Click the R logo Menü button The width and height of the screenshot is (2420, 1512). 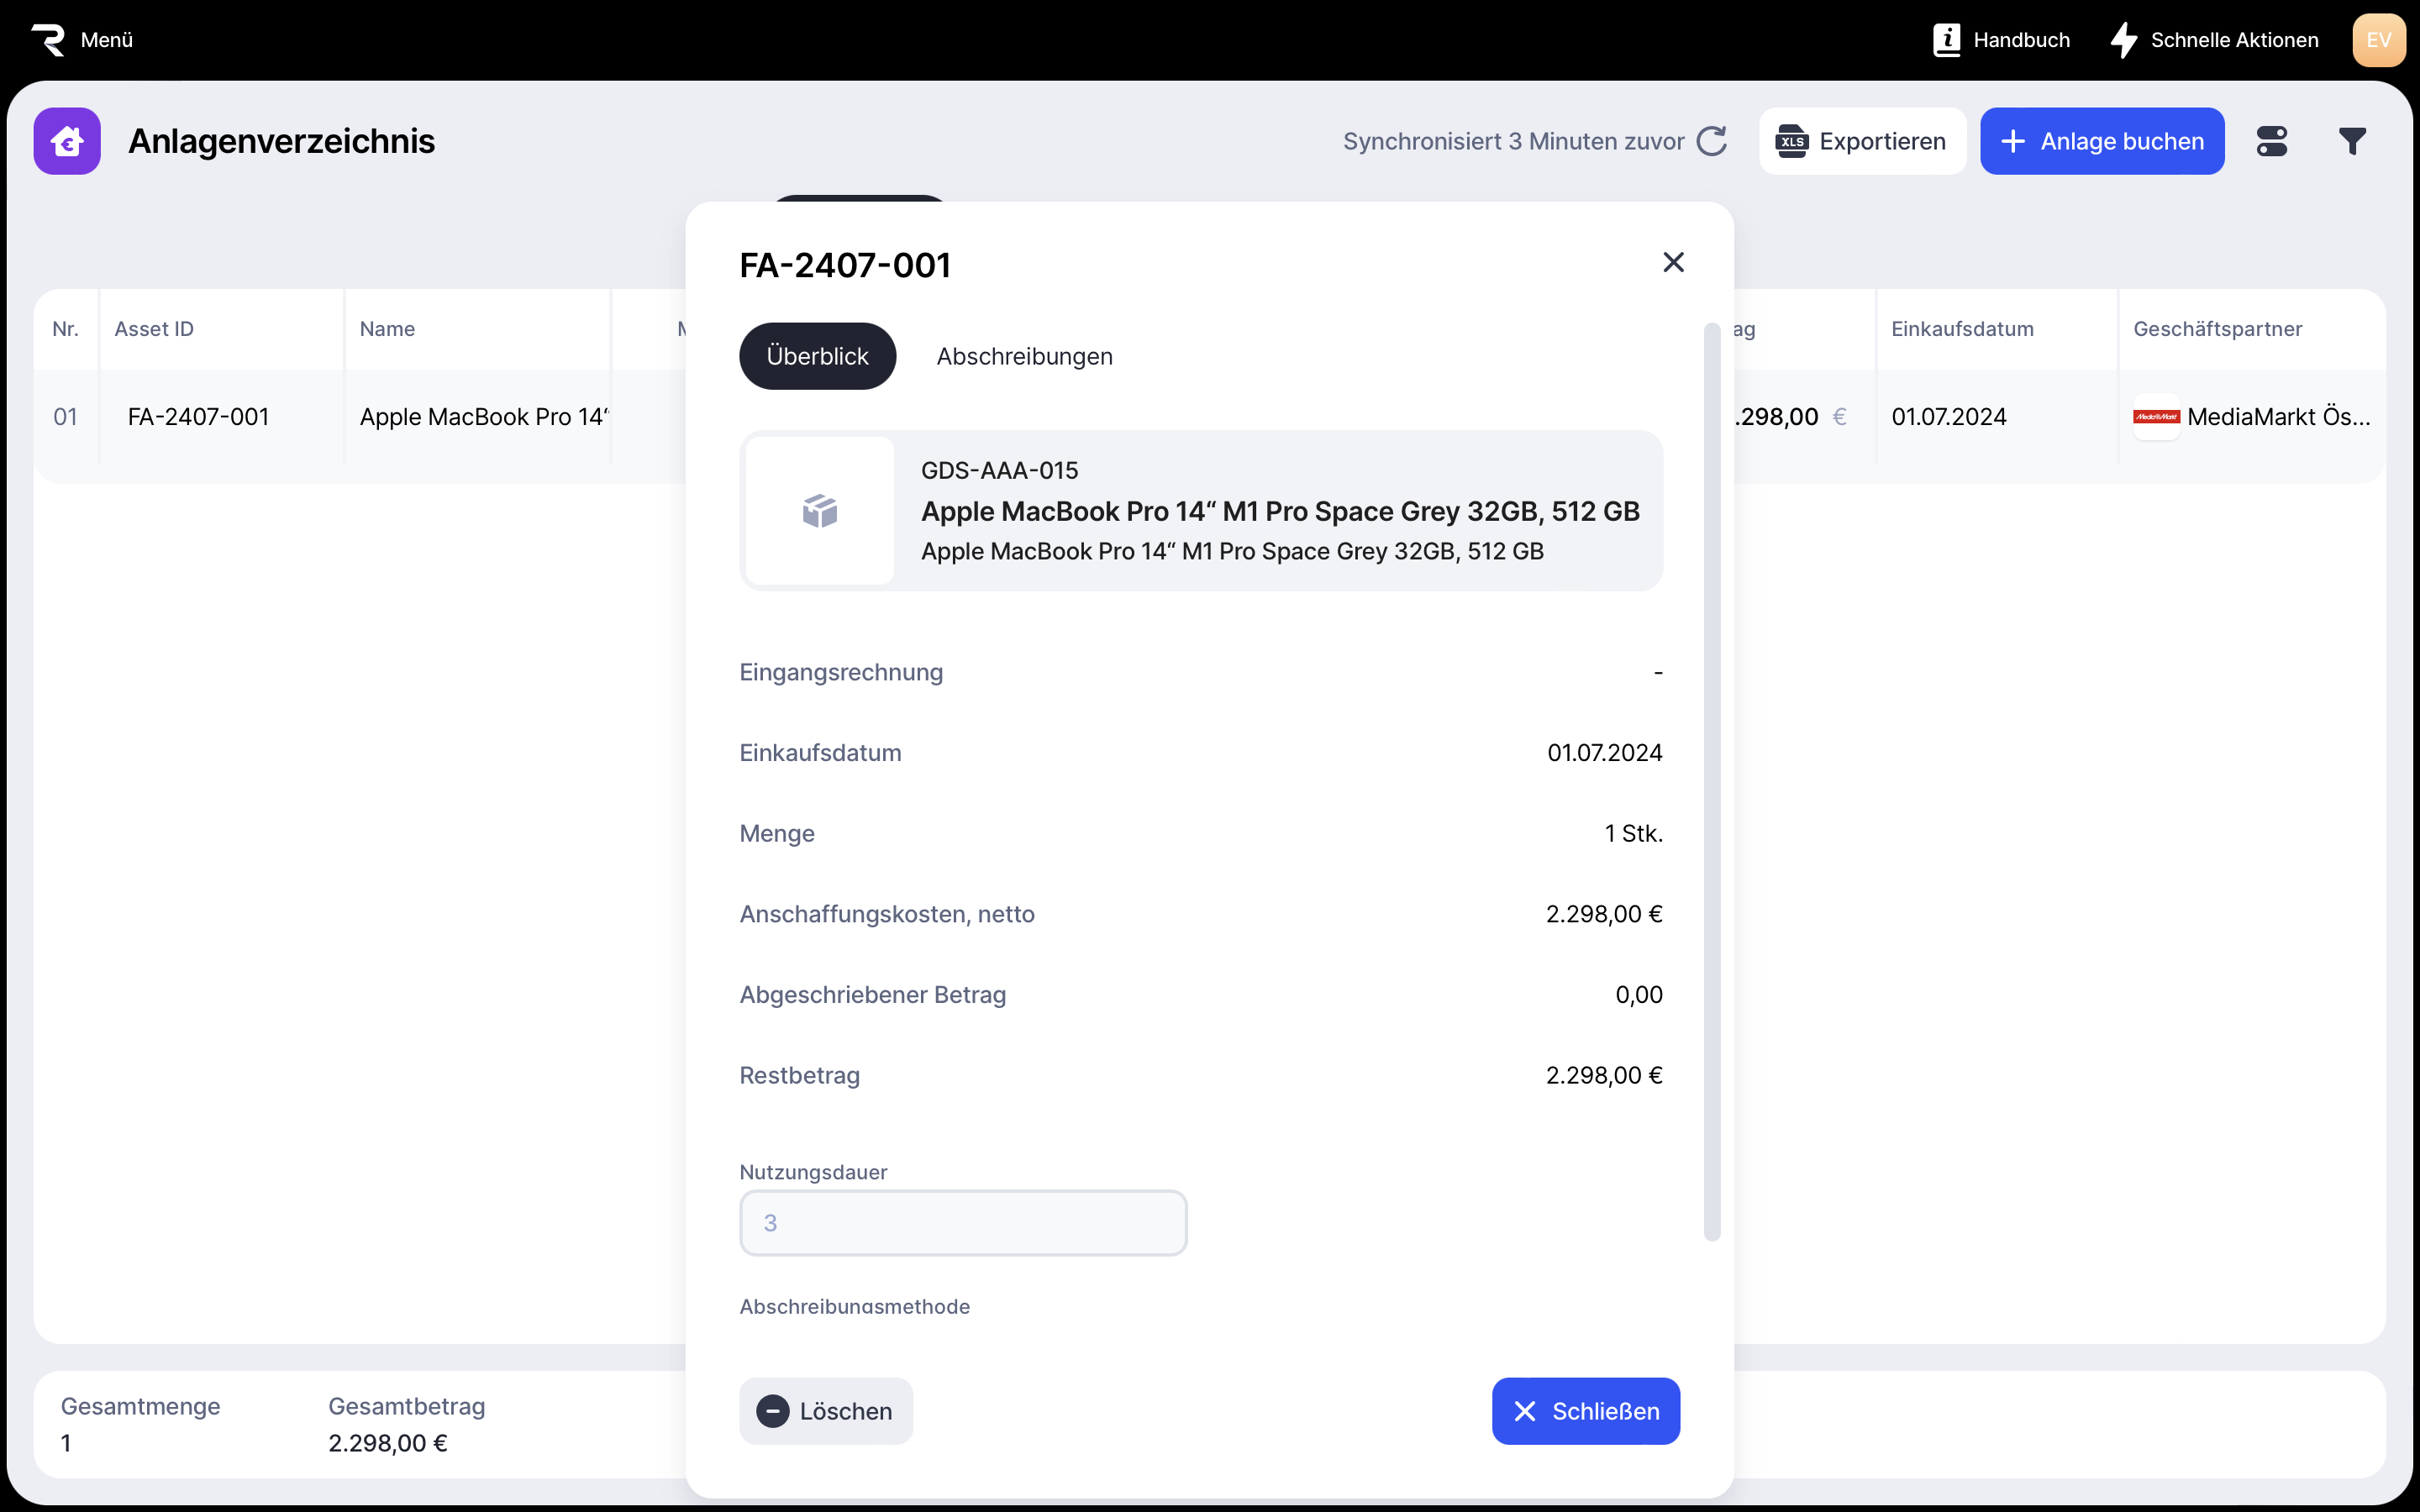82,40
